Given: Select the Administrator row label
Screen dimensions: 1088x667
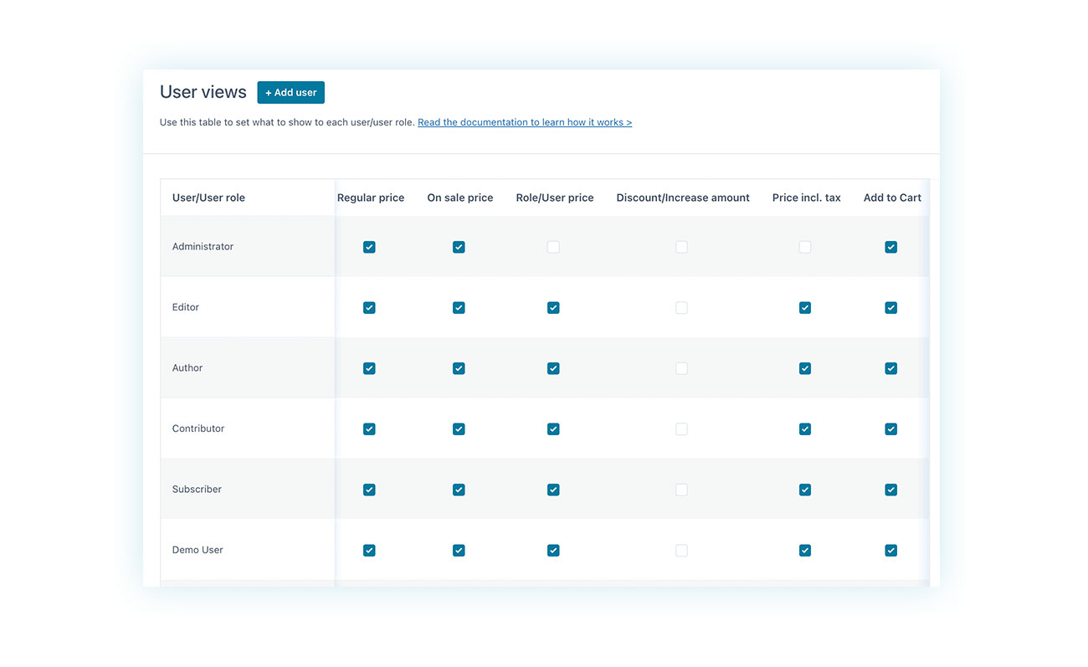Looking at the screenshot, I should pos(203,247).
